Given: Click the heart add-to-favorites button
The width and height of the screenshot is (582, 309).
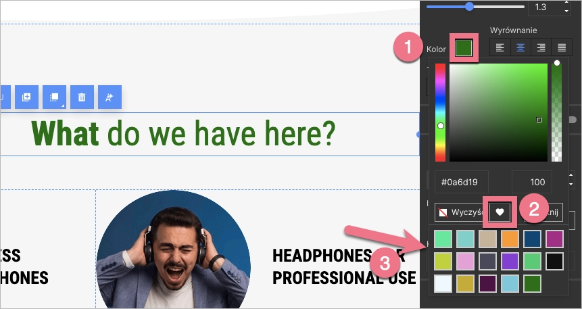Looking at the screenshot, I should (x=500, y=212).
